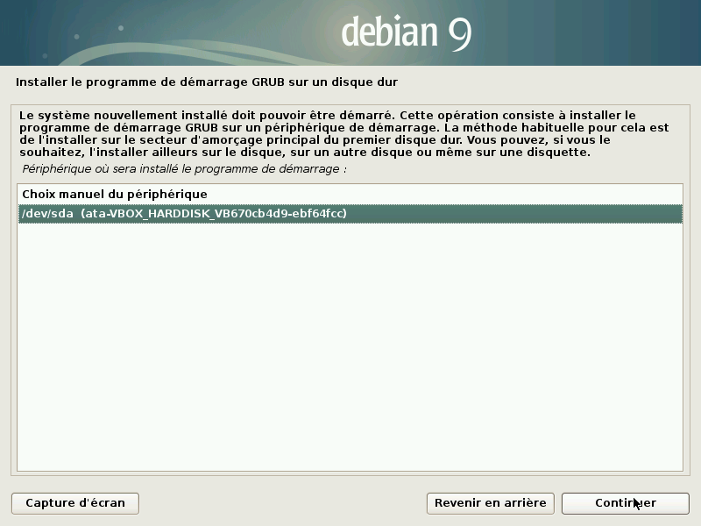Click inside the device selection list
This screenshot has height=526, width=701.
coord(350,263)
